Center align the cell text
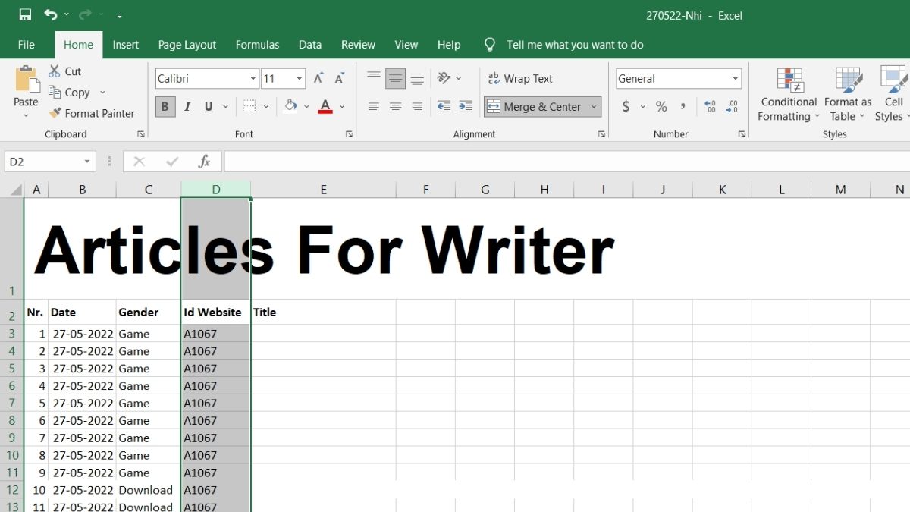The image size is (910, 512). (394, 106)
